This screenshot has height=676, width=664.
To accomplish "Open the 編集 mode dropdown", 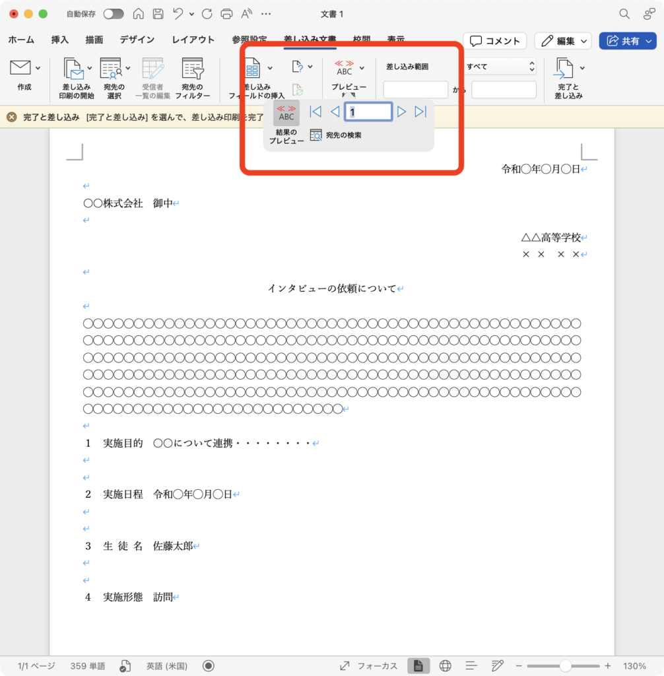I will pyautogui.click(x=562, y=41).
